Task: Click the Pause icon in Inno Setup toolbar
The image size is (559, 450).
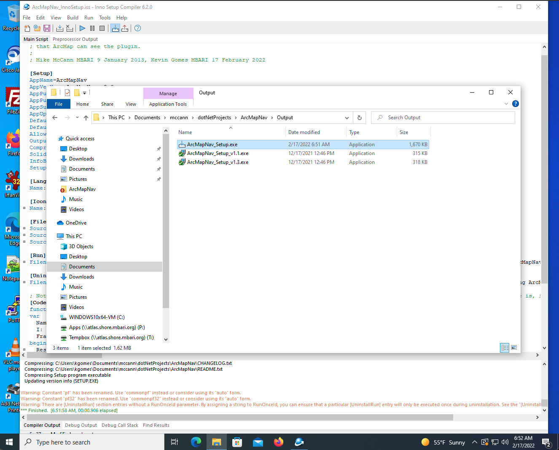Action: coord(92,28)
